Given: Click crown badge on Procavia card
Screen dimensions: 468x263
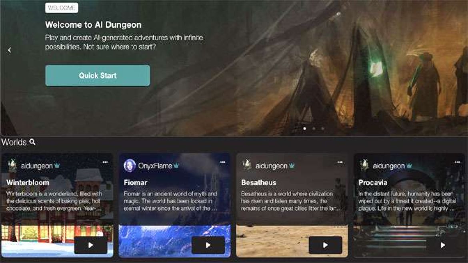Looking at the screenshot, I should (x=409, y=165).
